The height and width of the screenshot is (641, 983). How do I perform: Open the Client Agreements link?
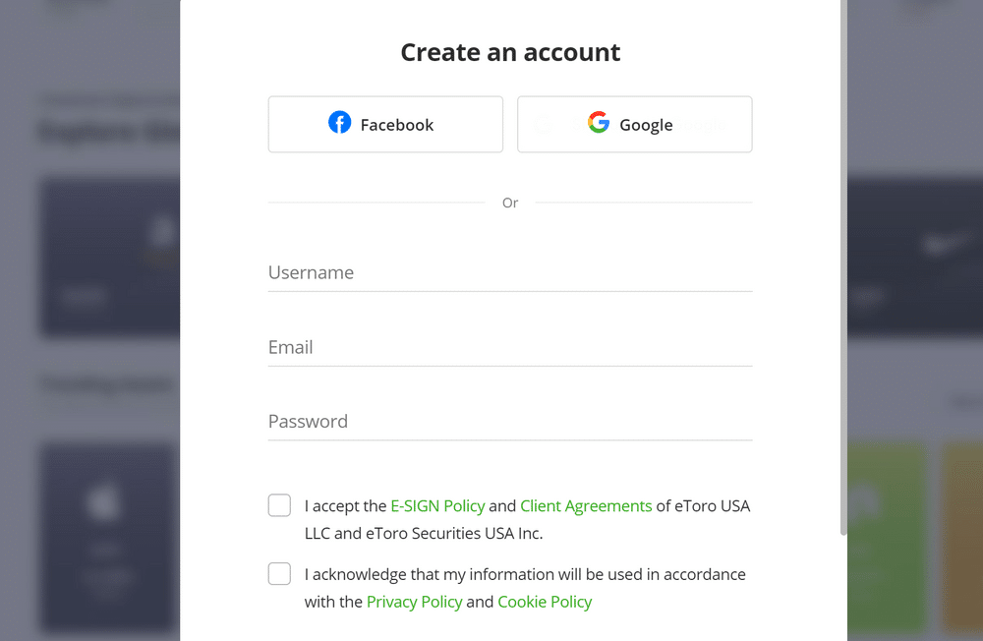point(586,506)
